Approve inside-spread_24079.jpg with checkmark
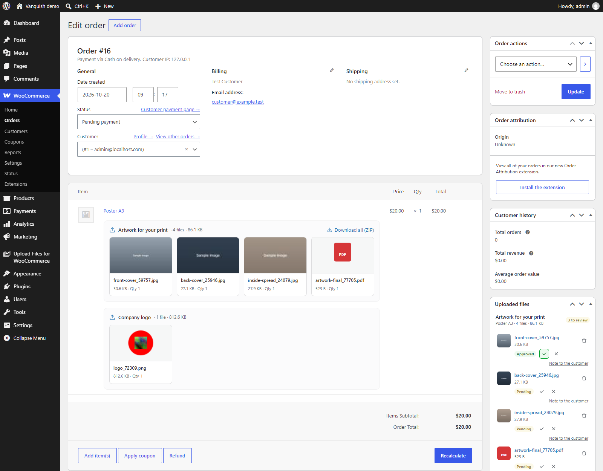 [542, 429]
